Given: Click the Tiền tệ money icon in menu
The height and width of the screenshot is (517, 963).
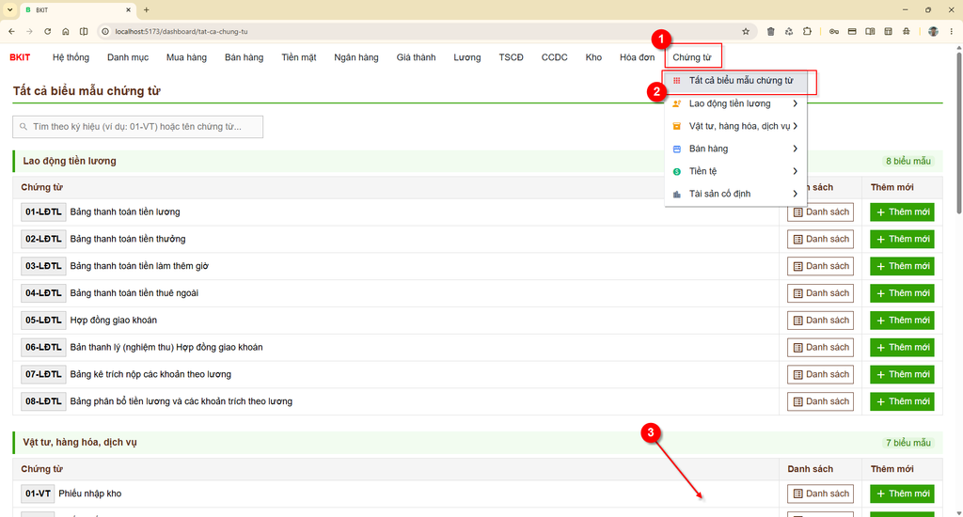Looking at the screenshot, I should tap(677, 171).
